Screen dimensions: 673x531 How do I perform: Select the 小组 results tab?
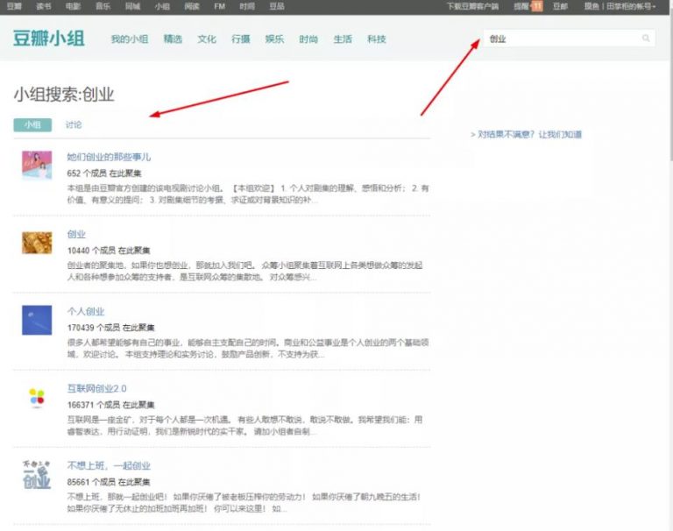click(x=32, y=125)
